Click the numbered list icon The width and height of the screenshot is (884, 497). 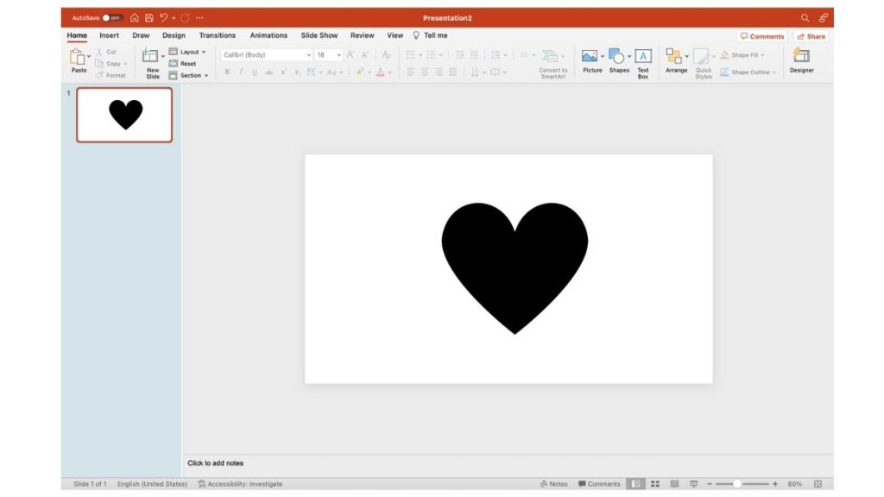coord(432,54)
